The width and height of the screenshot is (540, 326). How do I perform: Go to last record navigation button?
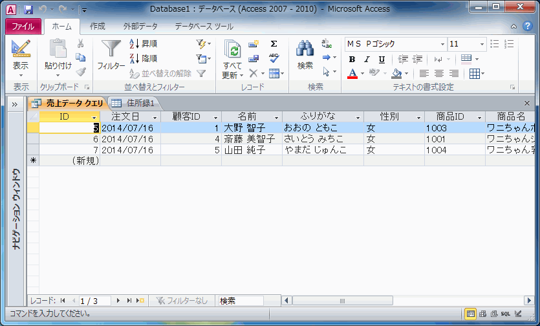(129, 301)
